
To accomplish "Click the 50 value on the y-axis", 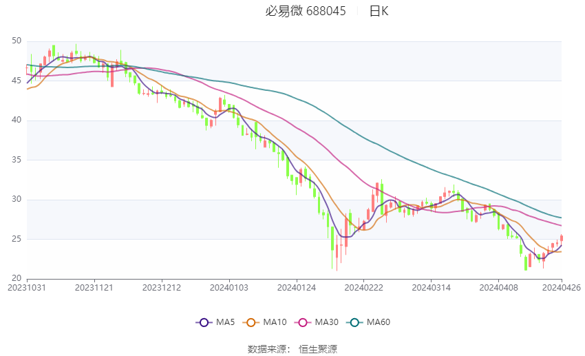I will 17,41.
